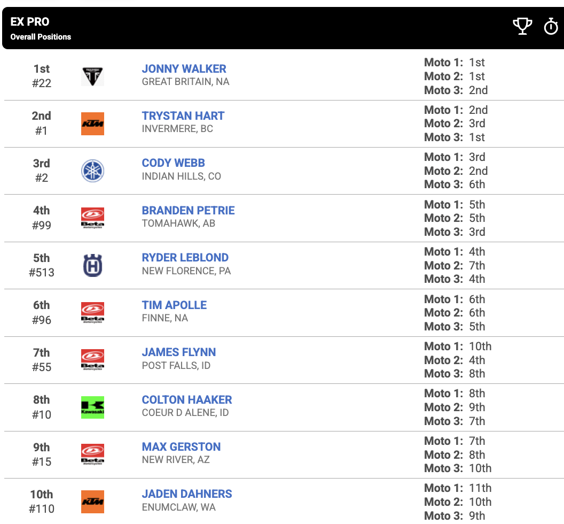564x524 pixels.
Task: Click the Triumph logo beside Jonny Walker
Action: [92, 76]
